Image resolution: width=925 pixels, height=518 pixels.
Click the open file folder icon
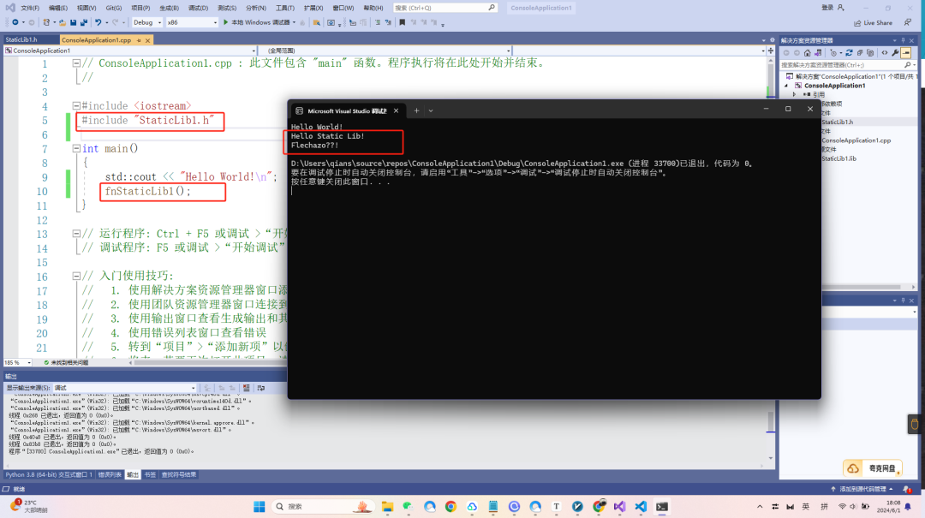pos(62,22)
